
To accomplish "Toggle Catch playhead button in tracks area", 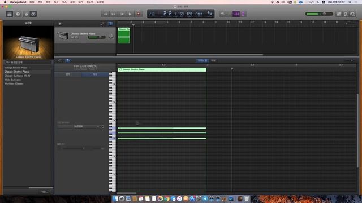I will click(x=111, y=24).
